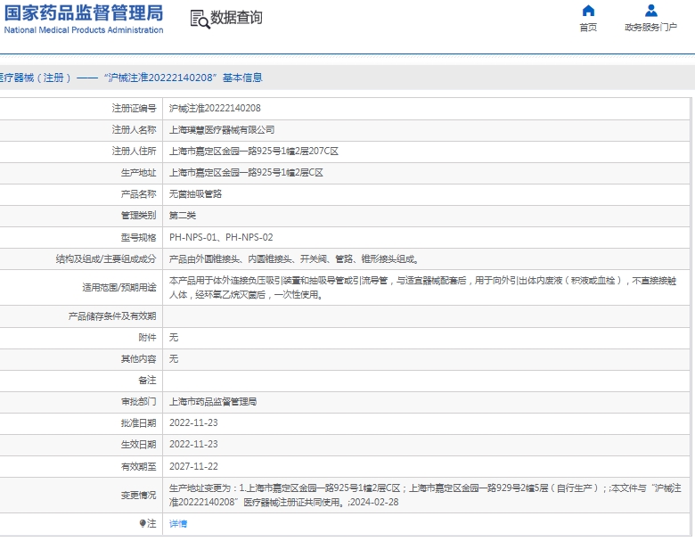Click the 国家药品监督管理局 logo
The height and width of the screenshot is (541, 695).
84,12
